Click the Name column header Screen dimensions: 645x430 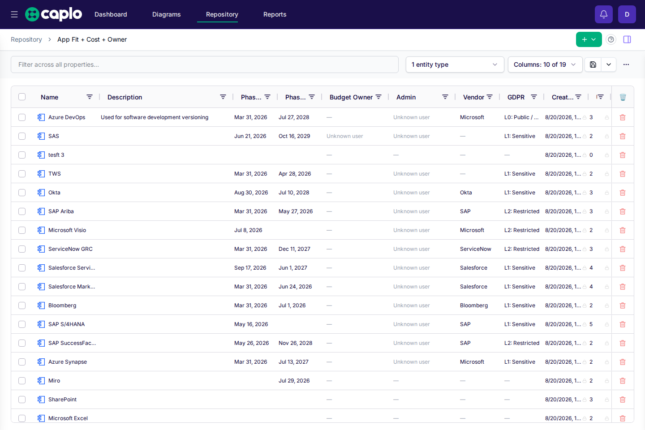(x=50, y=97)
